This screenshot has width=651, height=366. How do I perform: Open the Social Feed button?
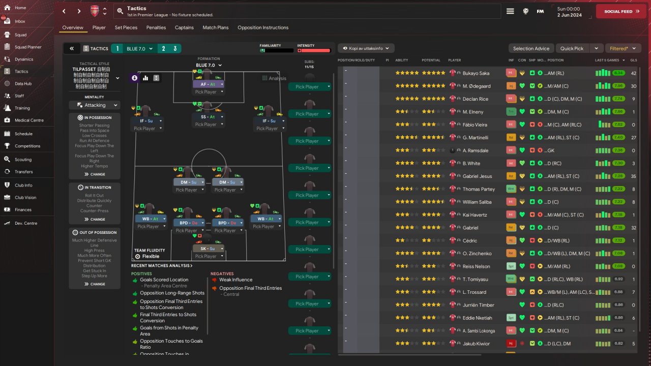(621, 11)
